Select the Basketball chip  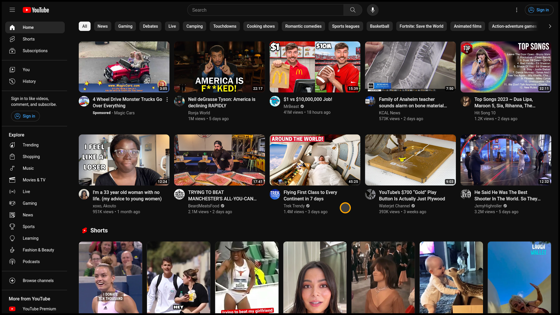point(379,26)
